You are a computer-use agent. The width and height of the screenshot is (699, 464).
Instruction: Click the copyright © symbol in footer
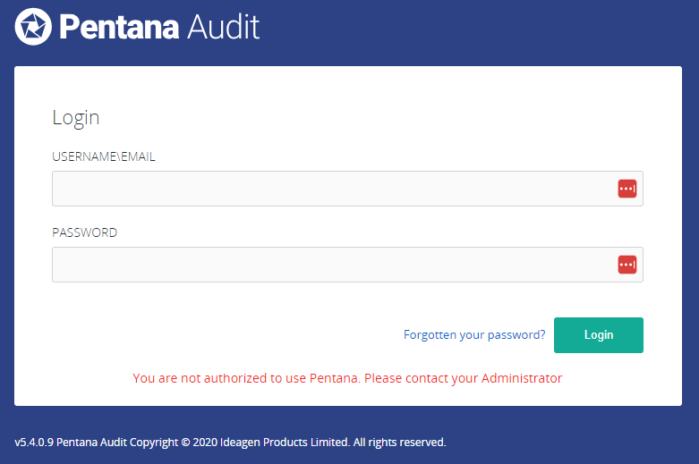click(185, 443)
